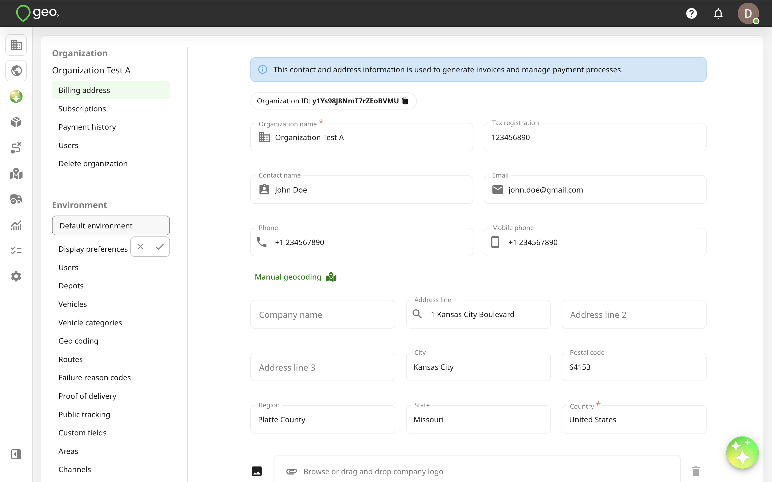Open the globe icon in sidebar
Viewport: 772px width, 482px height.
[x=16, y=70]
